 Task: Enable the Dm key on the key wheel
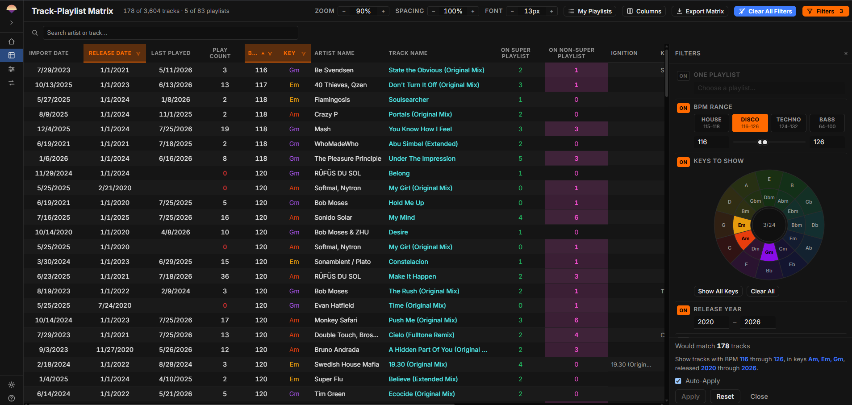coord(755,249)
